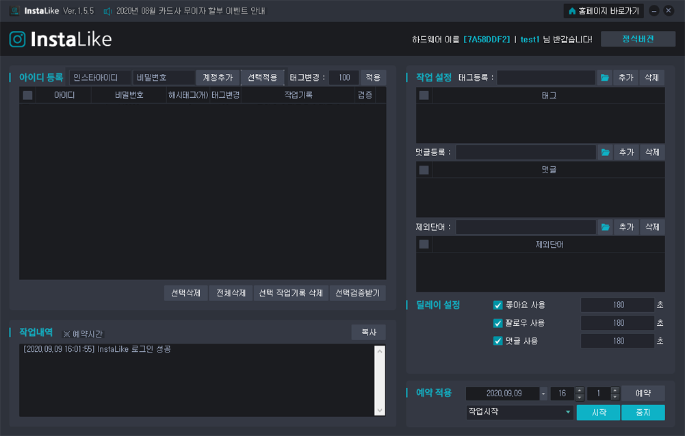Click the 계정추가 button
Image resolution: width=685 pixels, height=436 pixels.
tap(218, 77)
